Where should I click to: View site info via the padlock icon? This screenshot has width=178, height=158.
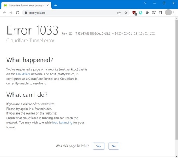coord(26,12)
